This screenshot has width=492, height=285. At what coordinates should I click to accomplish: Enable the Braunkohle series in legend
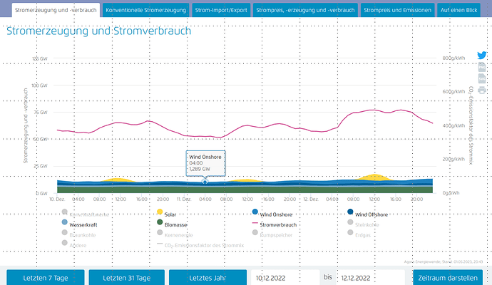click(83, 234)
